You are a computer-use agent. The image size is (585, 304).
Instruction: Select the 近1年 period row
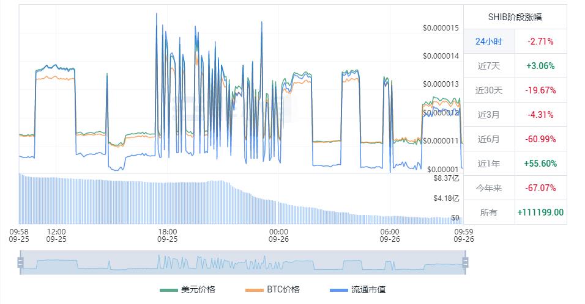pyautogui.click(x=488, y=164)
